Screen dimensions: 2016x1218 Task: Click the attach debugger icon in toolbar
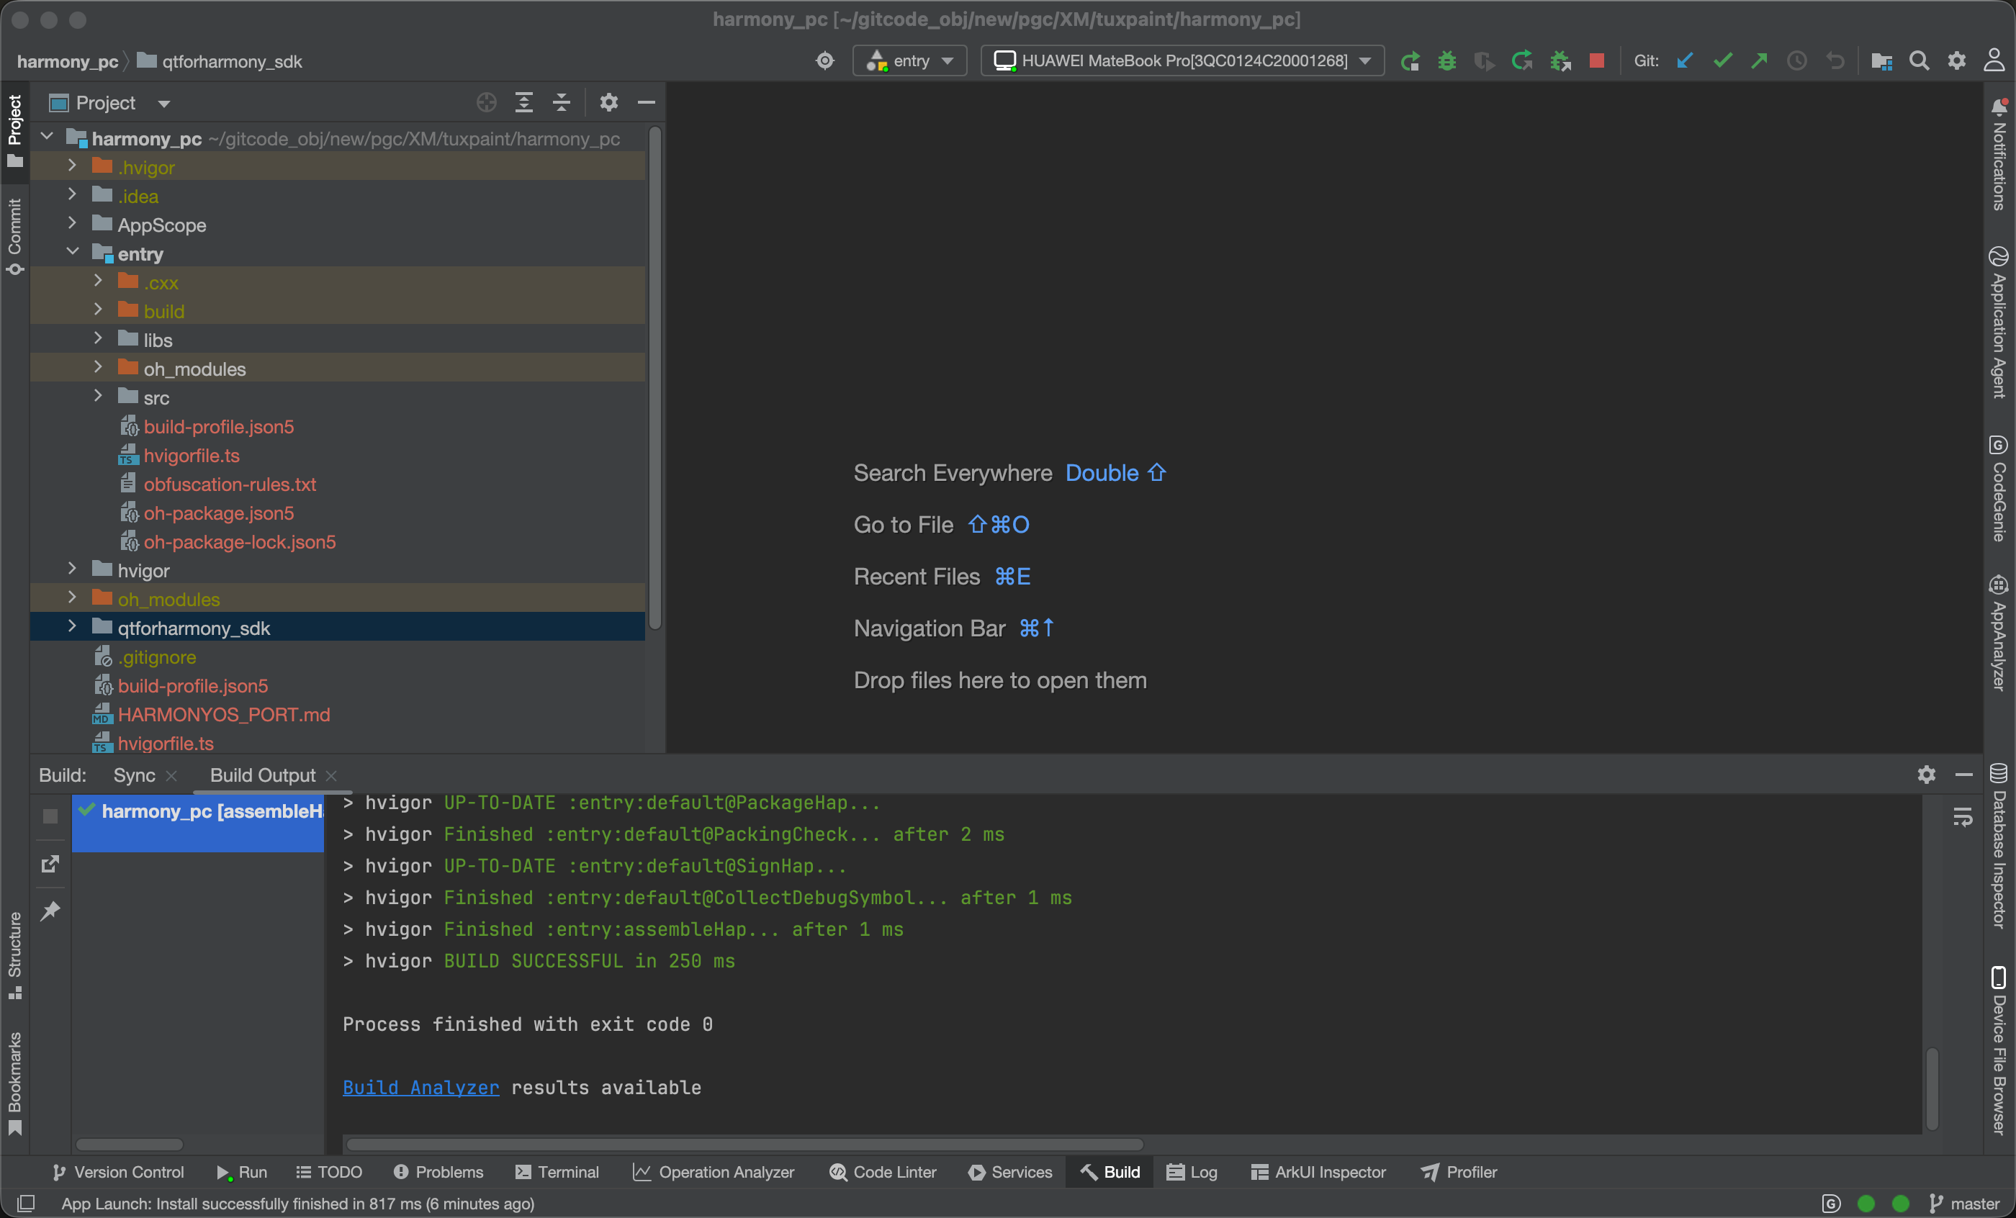pos(1560,61)
